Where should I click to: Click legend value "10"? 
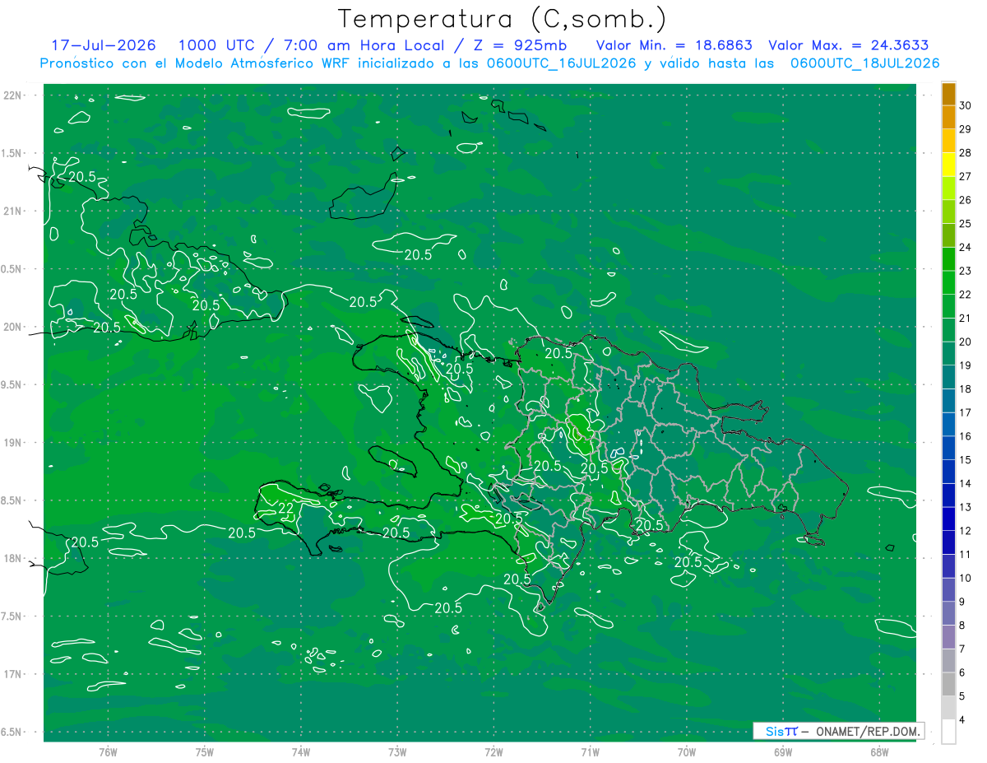pos(966,578)
